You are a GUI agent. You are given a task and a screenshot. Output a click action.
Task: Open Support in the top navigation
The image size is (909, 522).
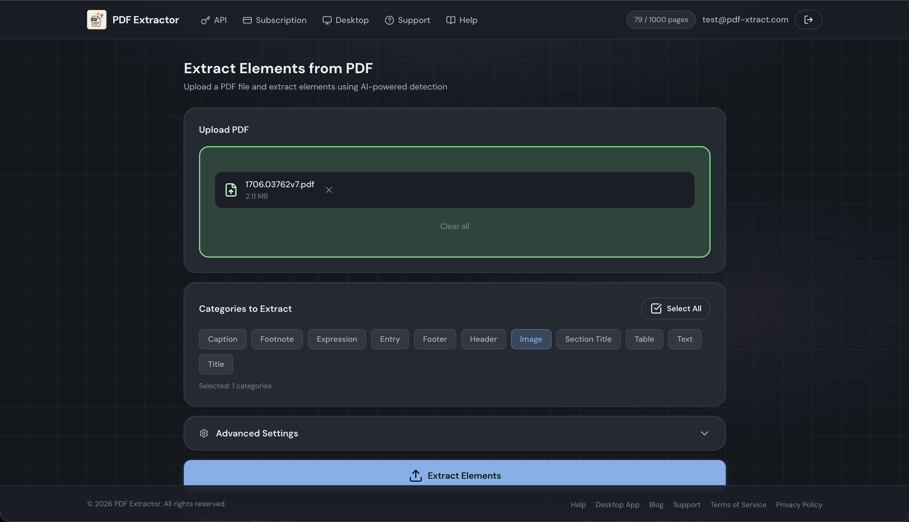(x=408, y=20)
